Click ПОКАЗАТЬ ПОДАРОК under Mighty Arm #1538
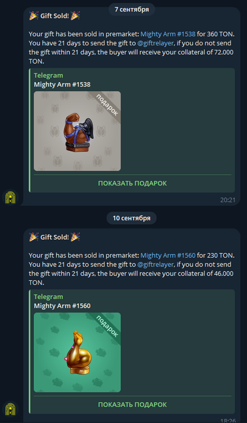 [x=133, y=184]
